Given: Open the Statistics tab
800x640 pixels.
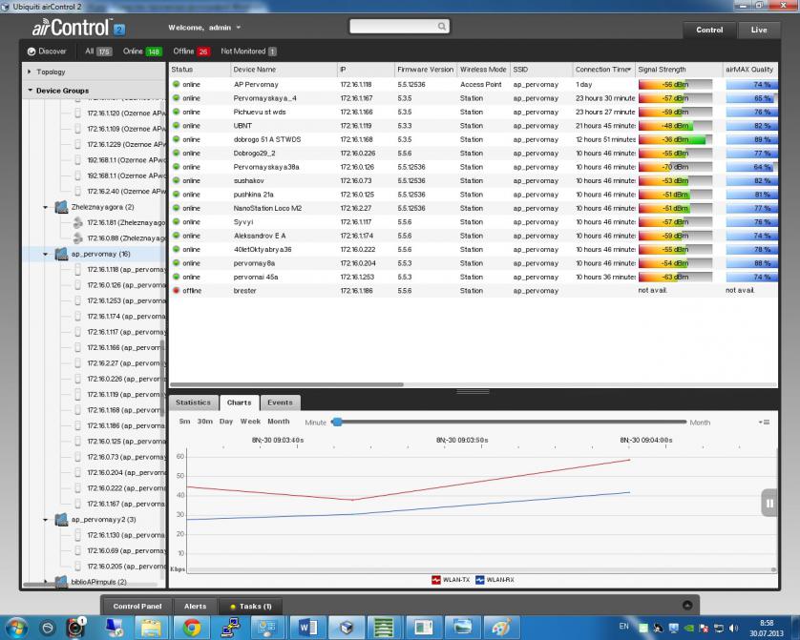Looking at the screenshot, I should 193,403.
